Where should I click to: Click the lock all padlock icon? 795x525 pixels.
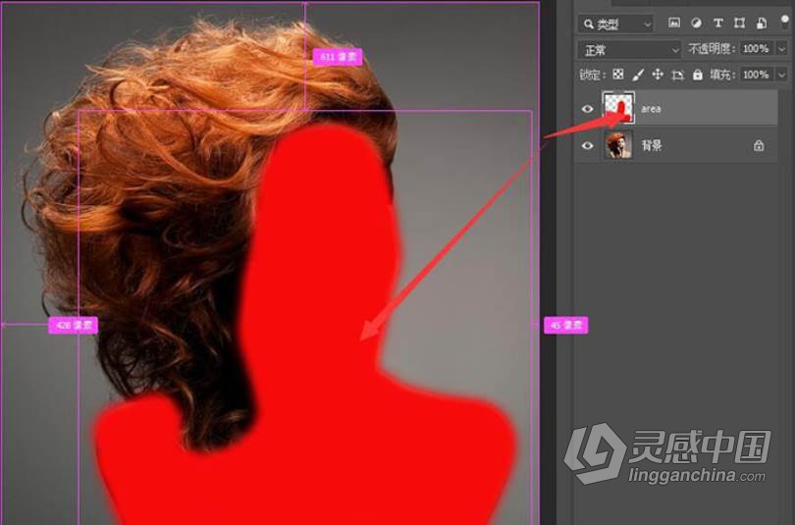[698, 75]
